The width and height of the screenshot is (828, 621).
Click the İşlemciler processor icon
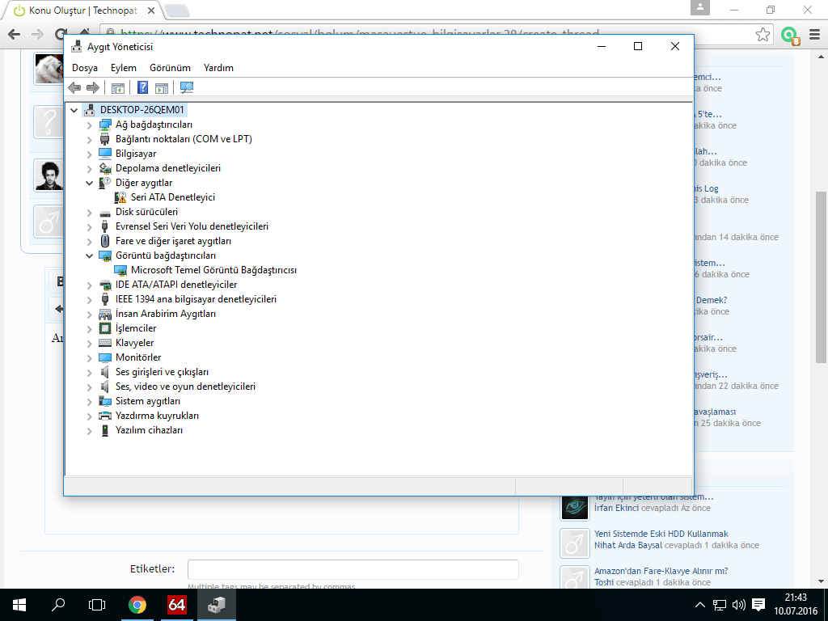[x=105, y=328]
